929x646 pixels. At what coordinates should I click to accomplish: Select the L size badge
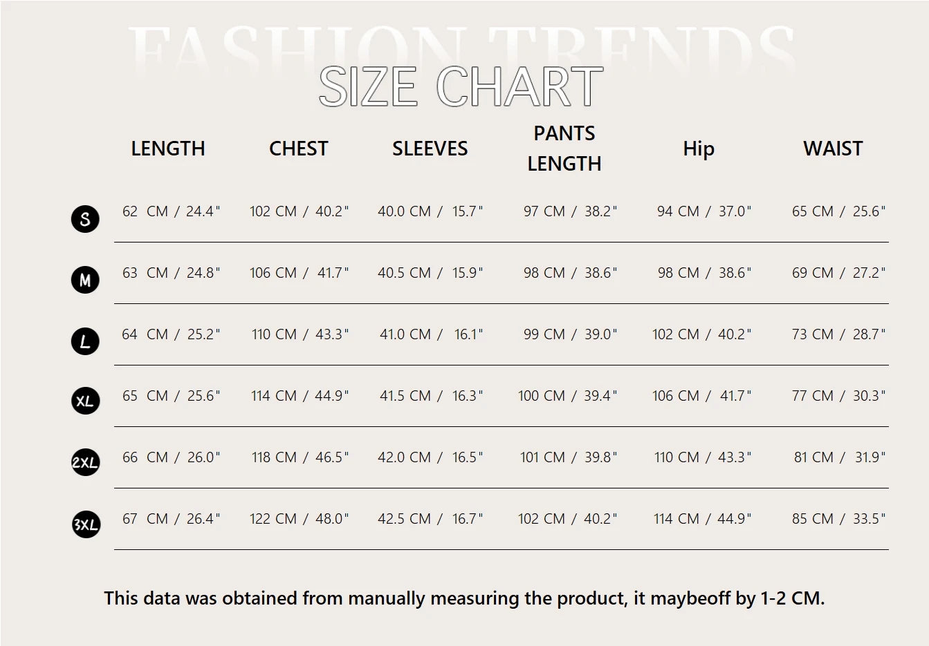(85, 341)
